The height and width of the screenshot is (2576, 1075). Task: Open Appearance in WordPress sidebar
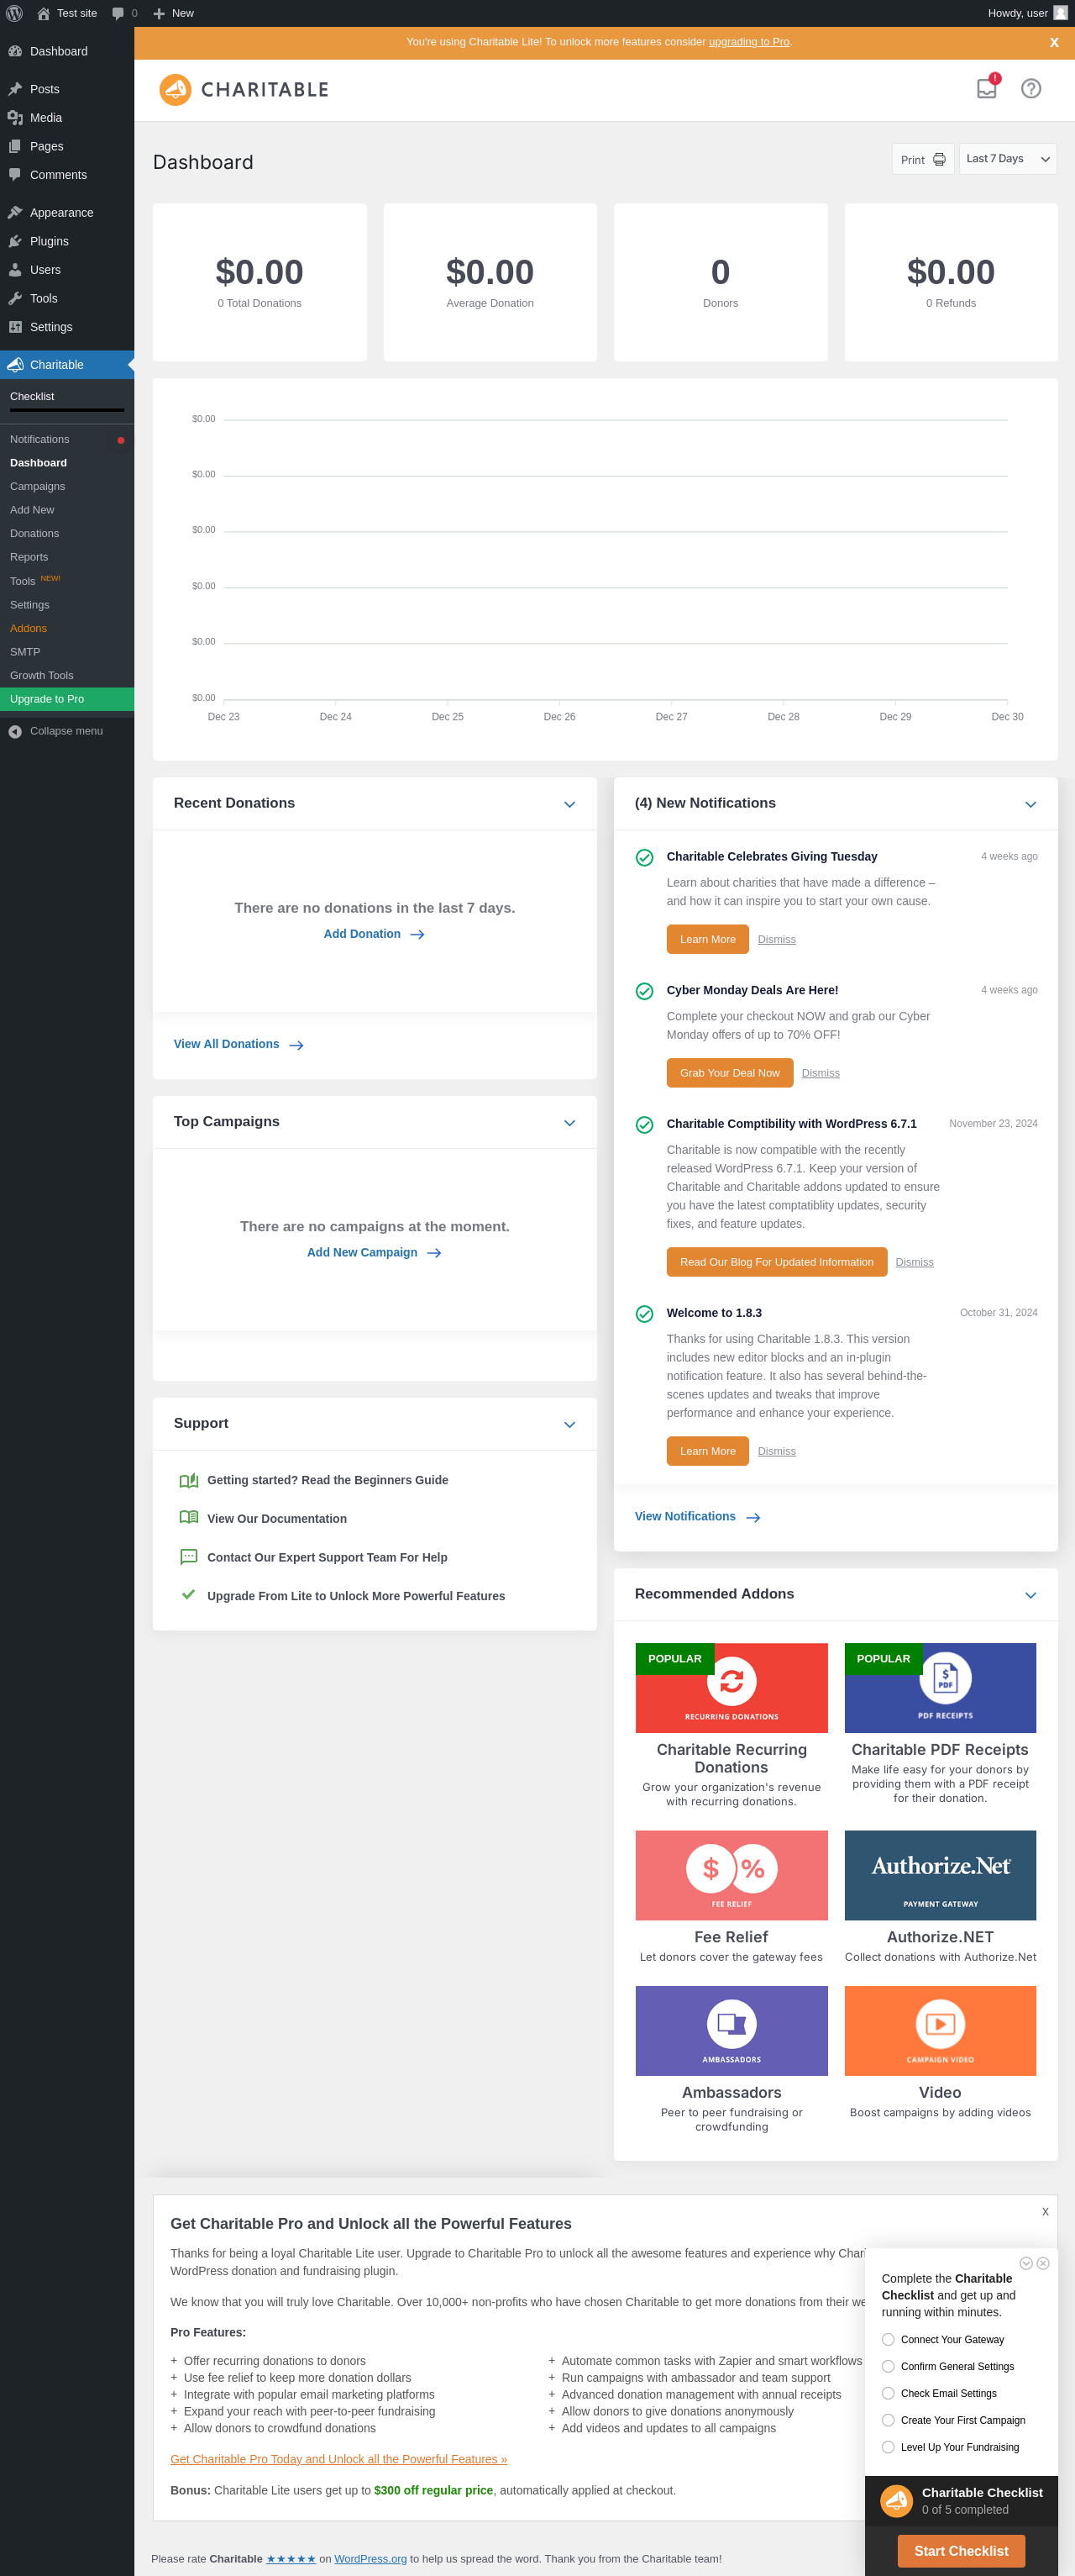(x=67, y=212)
